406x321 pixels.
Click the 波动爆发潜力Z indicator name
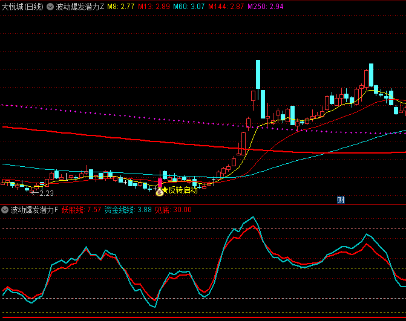pyautogui.click(x=80, y=7)
